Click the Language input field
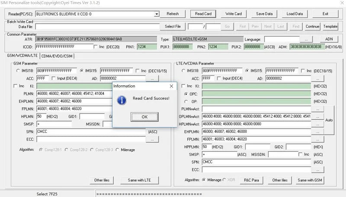Screen dimensions: 346x197 coord(282,39)
